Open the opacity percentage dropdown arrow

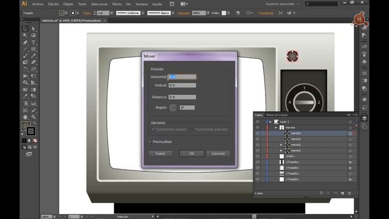coord(208,13)
